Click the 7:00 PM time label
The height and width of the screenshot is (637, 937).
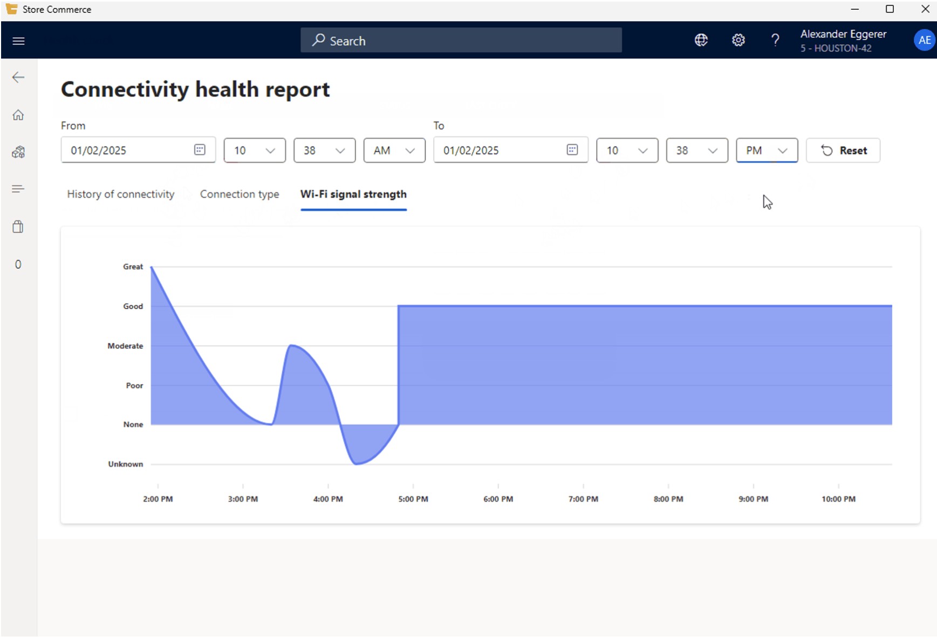(x=583, y=499)
